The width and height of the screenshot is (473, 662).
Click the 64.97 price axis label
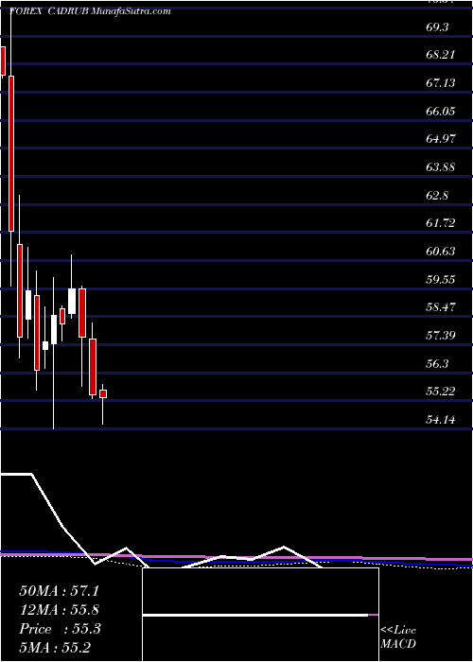pyautogui.click(x=441, y=139)
